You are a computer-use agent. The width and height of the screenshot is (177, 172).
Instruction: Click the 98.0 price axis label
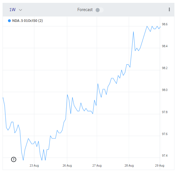[x=165, y=90]
